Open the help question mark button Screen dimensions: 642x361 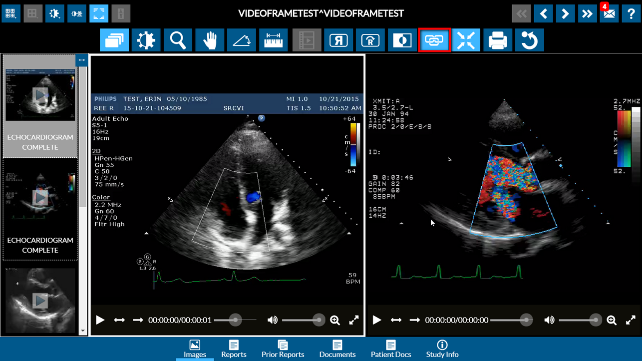point(631,13)
